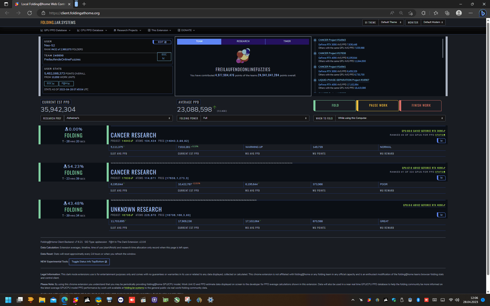490x306 pixels.
Task: Open Corsair iCUE taskbar icon
Action: pyautogui.click(x=87, y=300)
